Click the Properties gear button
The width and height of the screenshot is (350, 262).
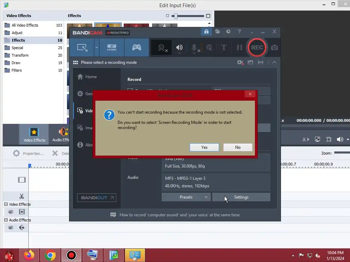point(28,154)
